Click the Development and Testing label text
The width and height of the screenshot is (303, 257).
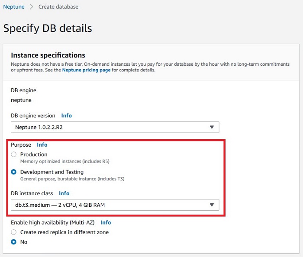[x=52, y=172]
